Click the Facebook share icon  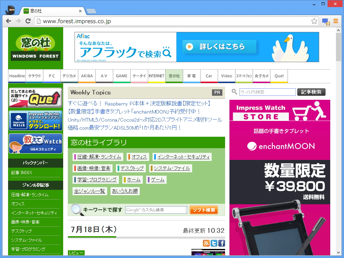[221, 243]
